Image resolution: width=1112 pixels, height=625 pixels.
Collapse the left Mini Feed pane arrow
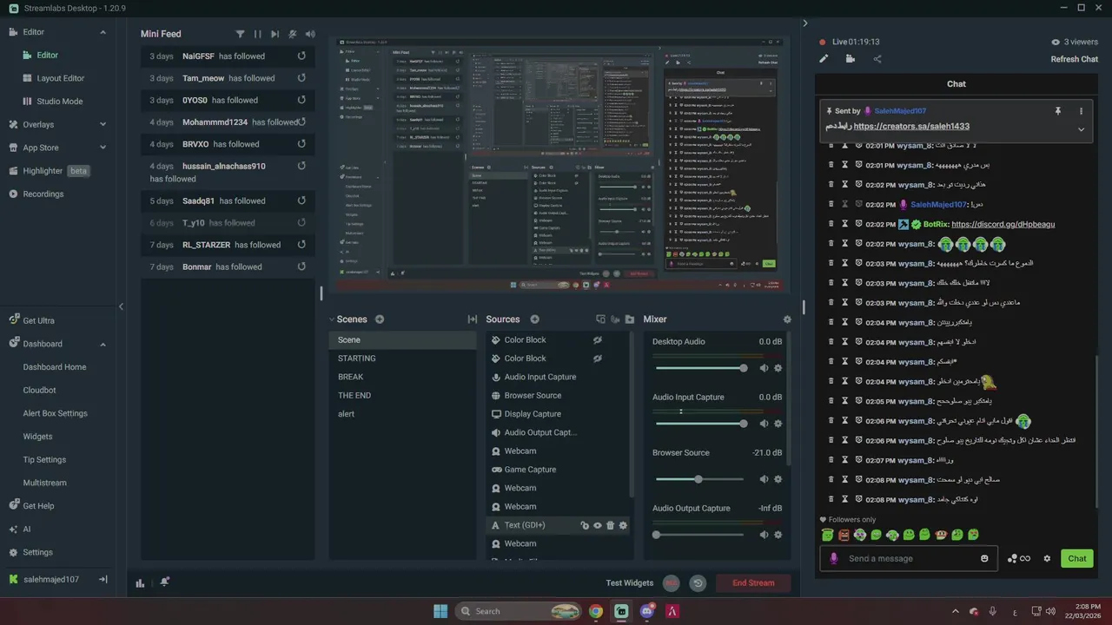[x=121, y=306]
